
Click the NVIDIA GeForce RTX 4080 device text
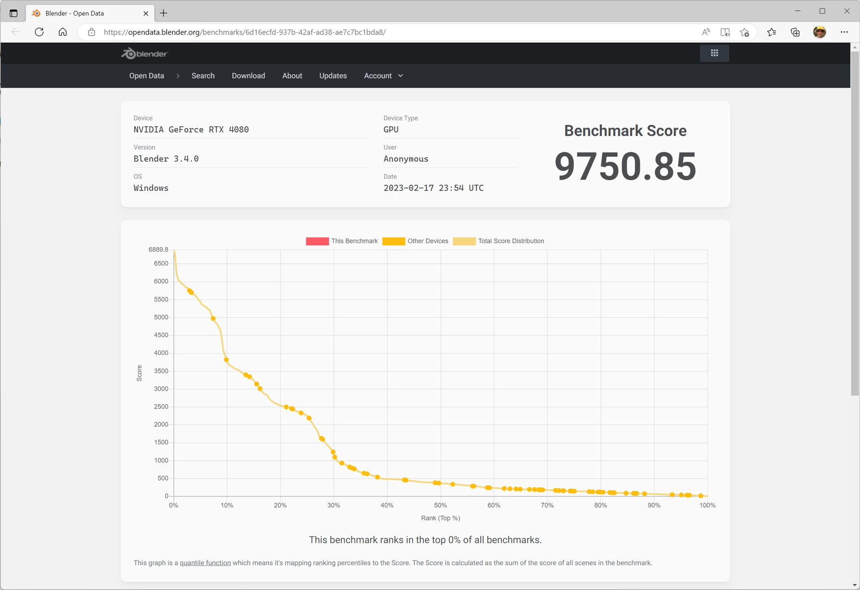(x=191, y=129)
